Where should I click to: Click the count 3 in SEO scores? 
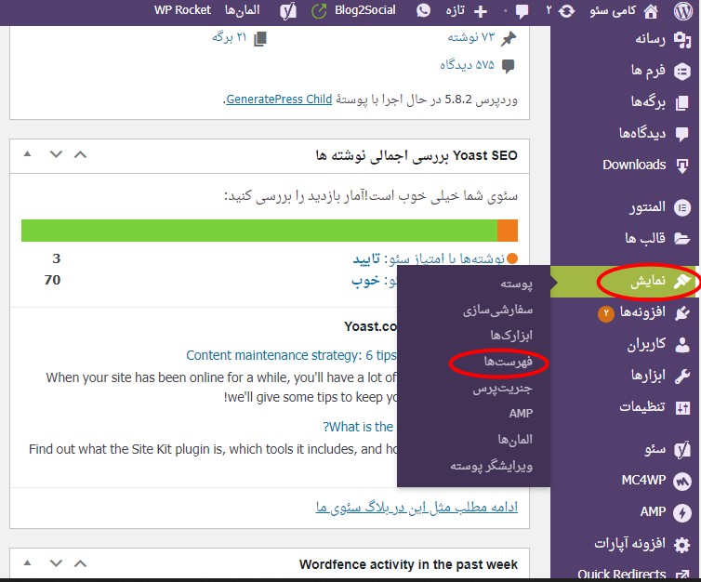(57, 258)
